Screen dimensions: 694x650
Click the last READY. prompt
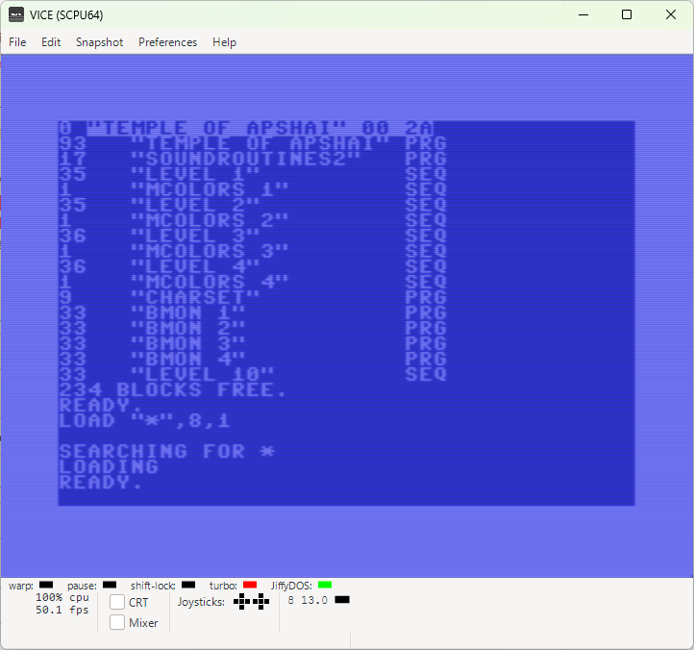coord(101,483)
